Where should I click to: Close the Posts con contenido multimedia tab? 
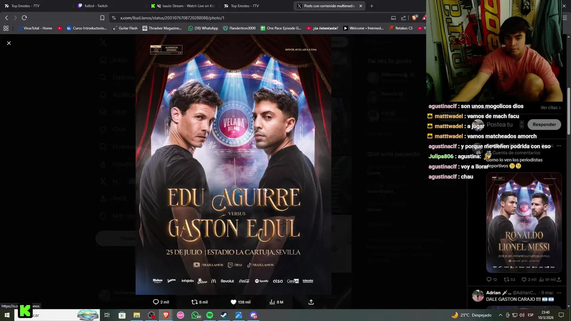tap(360, 6)
